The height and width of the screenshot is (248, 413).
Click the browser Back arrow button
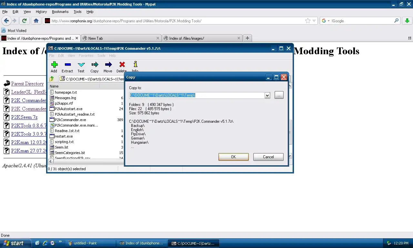tap(6, 21)
